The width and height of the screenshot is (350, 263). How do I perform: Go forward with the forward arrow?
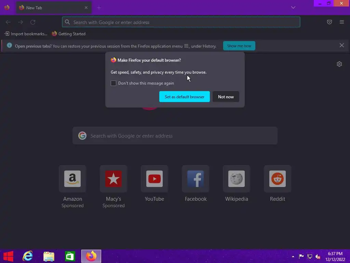[x=21, y=22]
